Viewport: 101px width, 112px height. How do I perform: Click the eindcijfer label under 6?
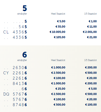tap(22, 60)
